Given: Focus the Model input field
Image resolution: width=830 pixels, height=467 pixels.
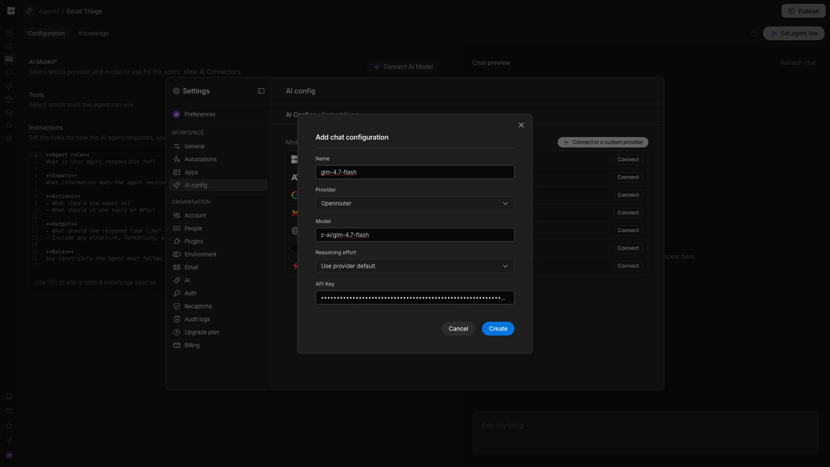Looking at the screenshot, I should click(415, 235).
